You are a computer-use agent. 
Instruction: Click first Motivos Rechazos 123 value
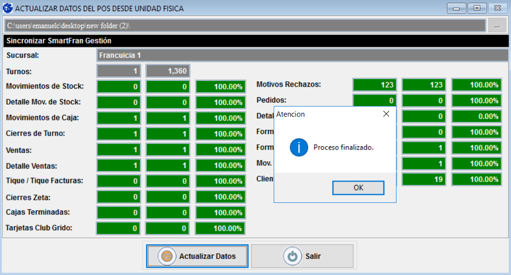tap(375, 85)
